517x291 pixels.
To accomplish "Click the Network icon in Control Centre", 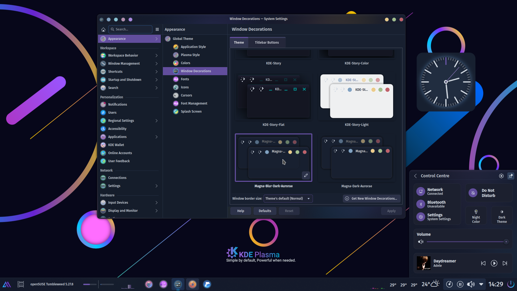I will point(421,191).
